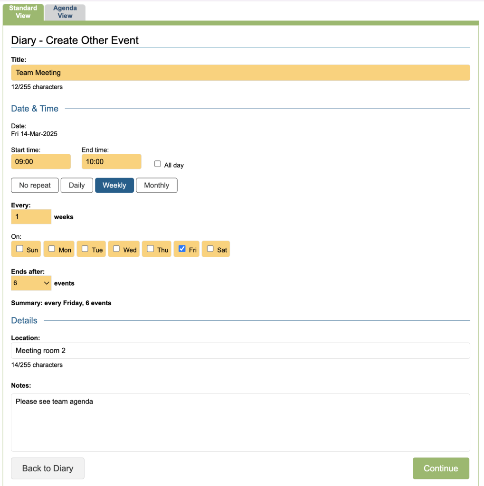Open the Ends after events dropdown
The height and width of the screenshot is (486, 484).
(x=31, y=283)
